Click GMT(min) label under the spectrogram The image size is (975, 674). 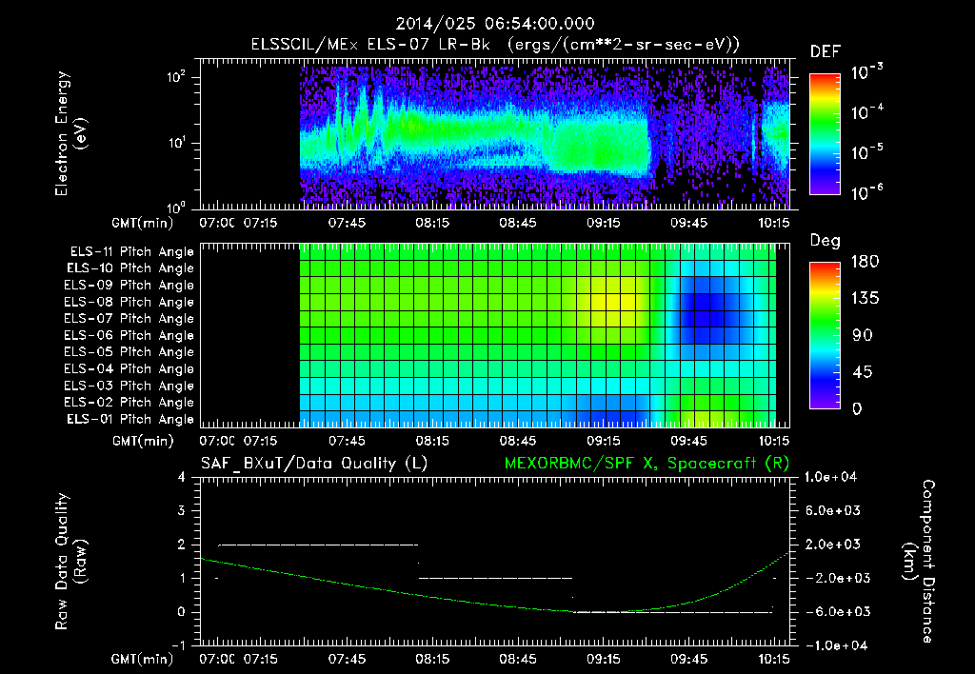coord(143,223)
